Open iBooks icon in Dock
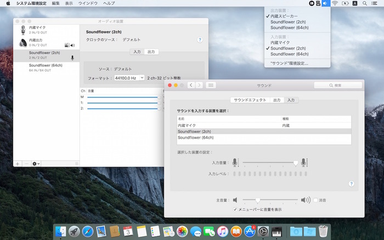Viewport: 384px width, 240px height. (x=236, y=231)
